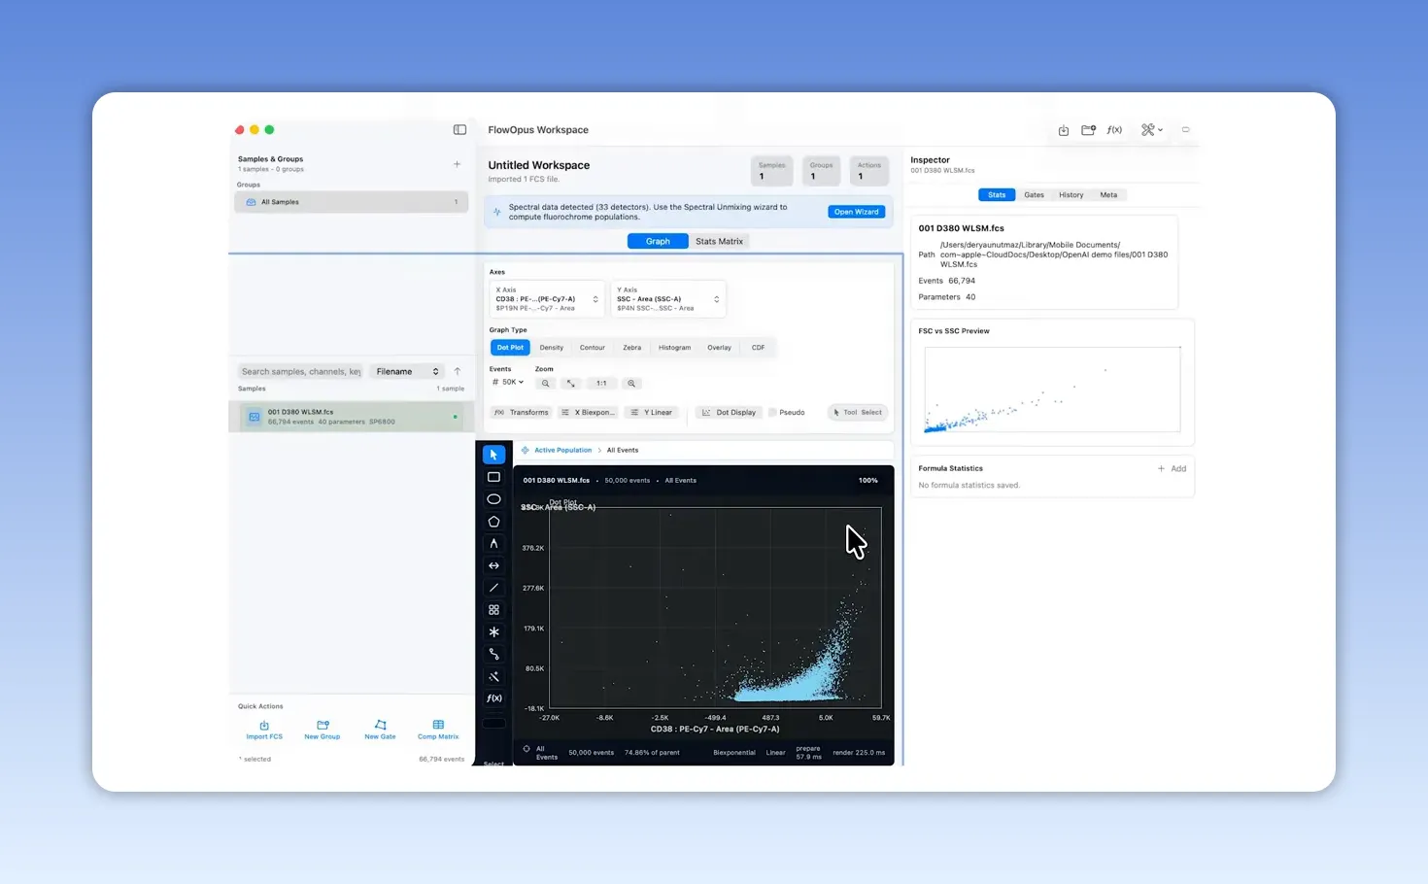1428x884 pixels.
Task: Toggle the sidebar panel icon
Action: pyautogui.click(x=459, y=129)
